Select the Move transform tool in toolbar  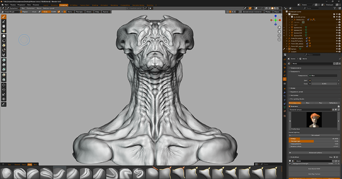pyautogui.click(x=3, y=85)
